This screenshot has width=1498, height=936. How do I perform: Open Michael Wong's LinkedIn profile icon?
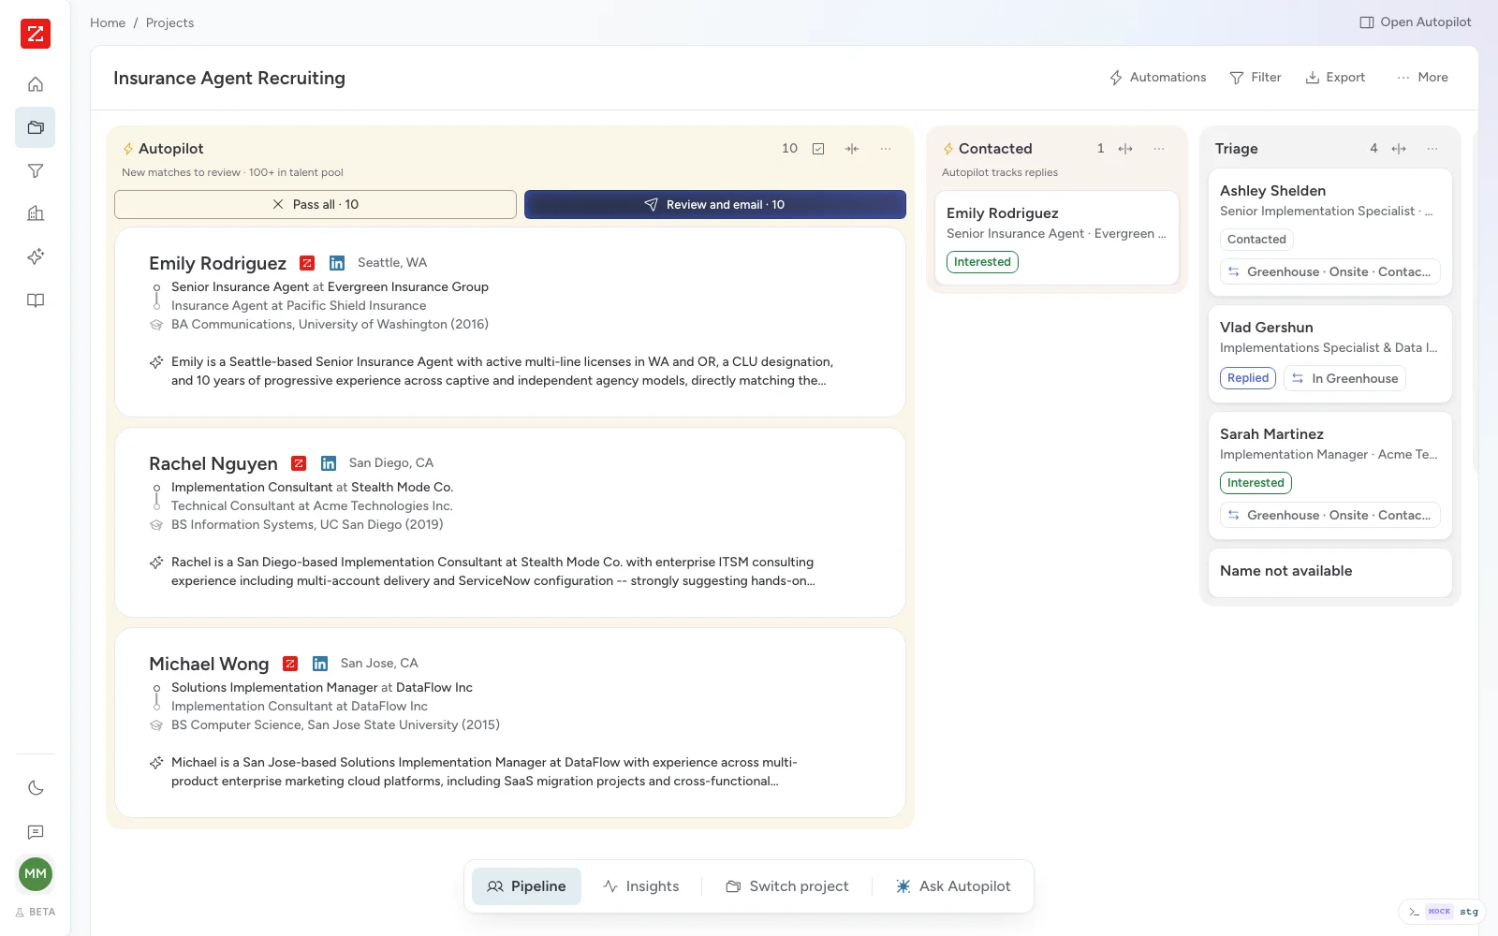pyautogui.click(x=320, y=664)
